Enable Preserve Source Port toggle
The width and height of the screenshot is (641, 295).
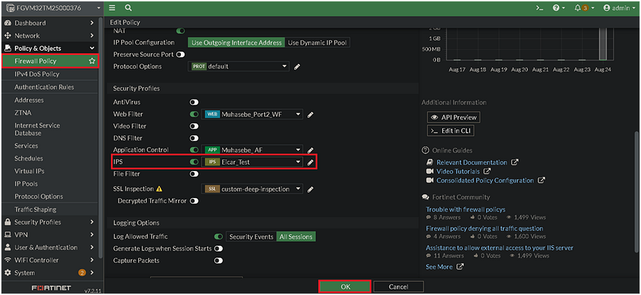tap(180, 54)
